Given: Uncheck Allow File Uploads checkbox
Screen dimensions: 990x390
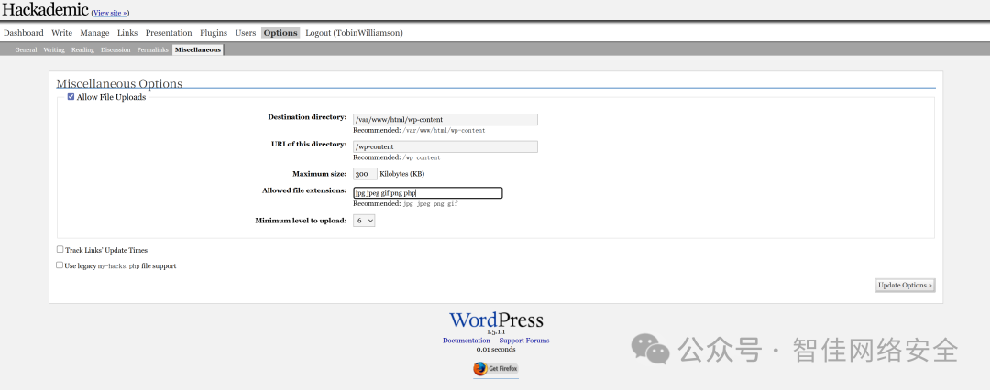Looking at the screenshot, I should click(x=71, y=97).
